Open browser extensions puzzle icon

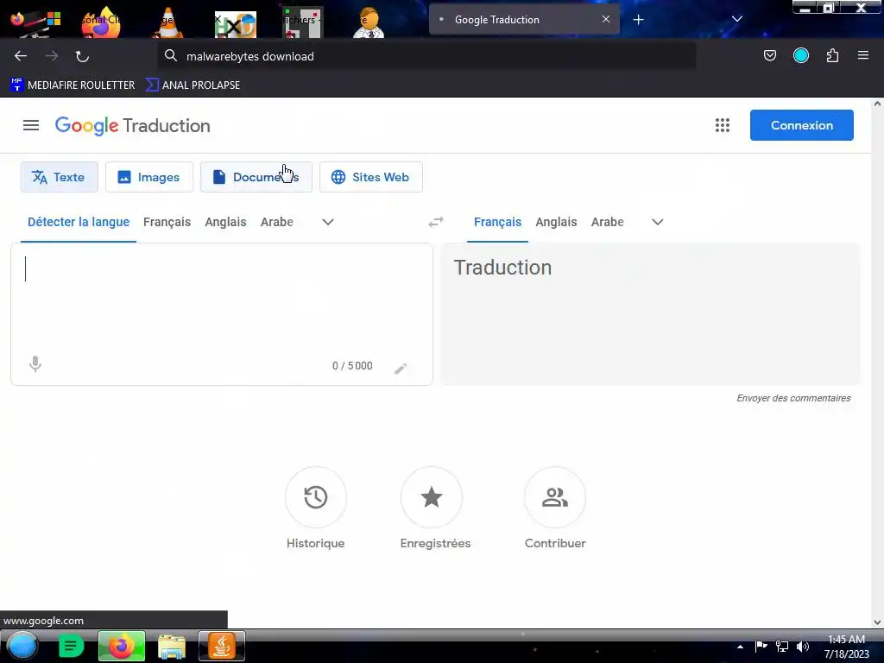coord(832,55)
